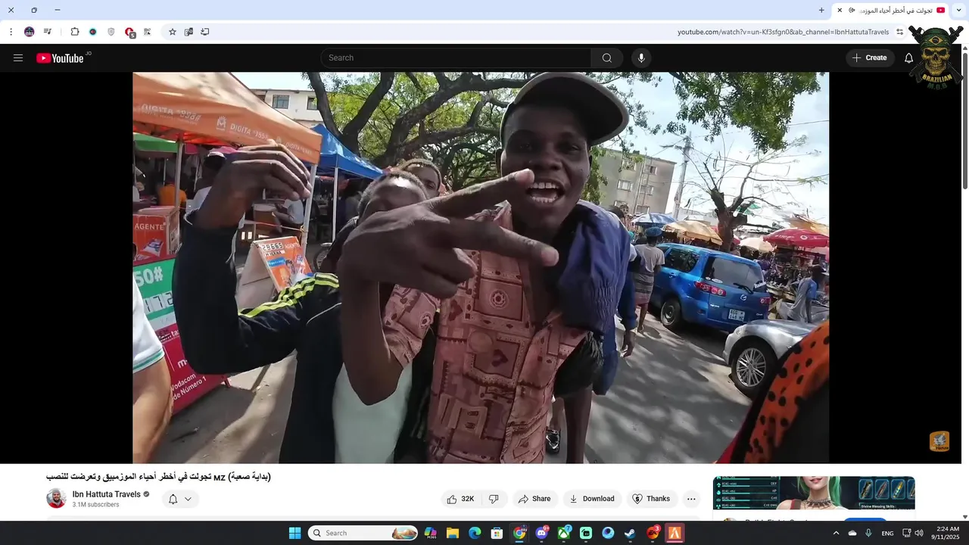Switch the ENG input language

coord(887,533)
